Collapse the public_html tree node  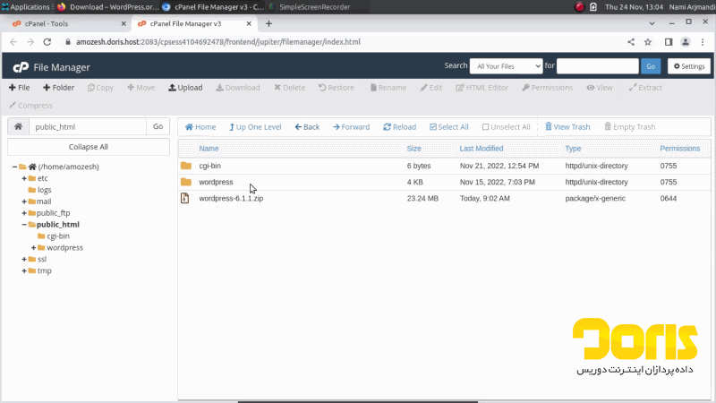click(24, 225)
